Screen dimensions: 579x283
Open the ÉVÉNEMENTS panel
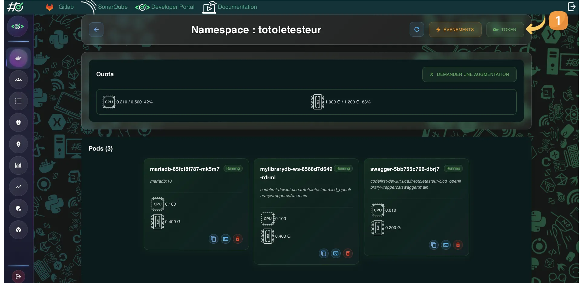[455, 29]
